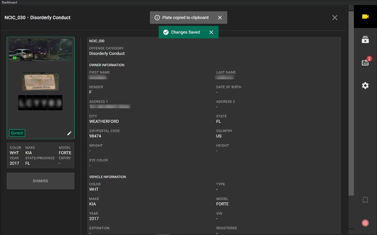Click the info icon in clipboard notification

point(157,18)
